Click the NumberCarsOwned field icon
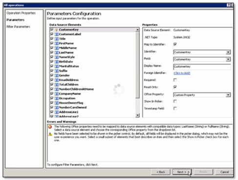238x180 pixels. (x=56, y=107)
